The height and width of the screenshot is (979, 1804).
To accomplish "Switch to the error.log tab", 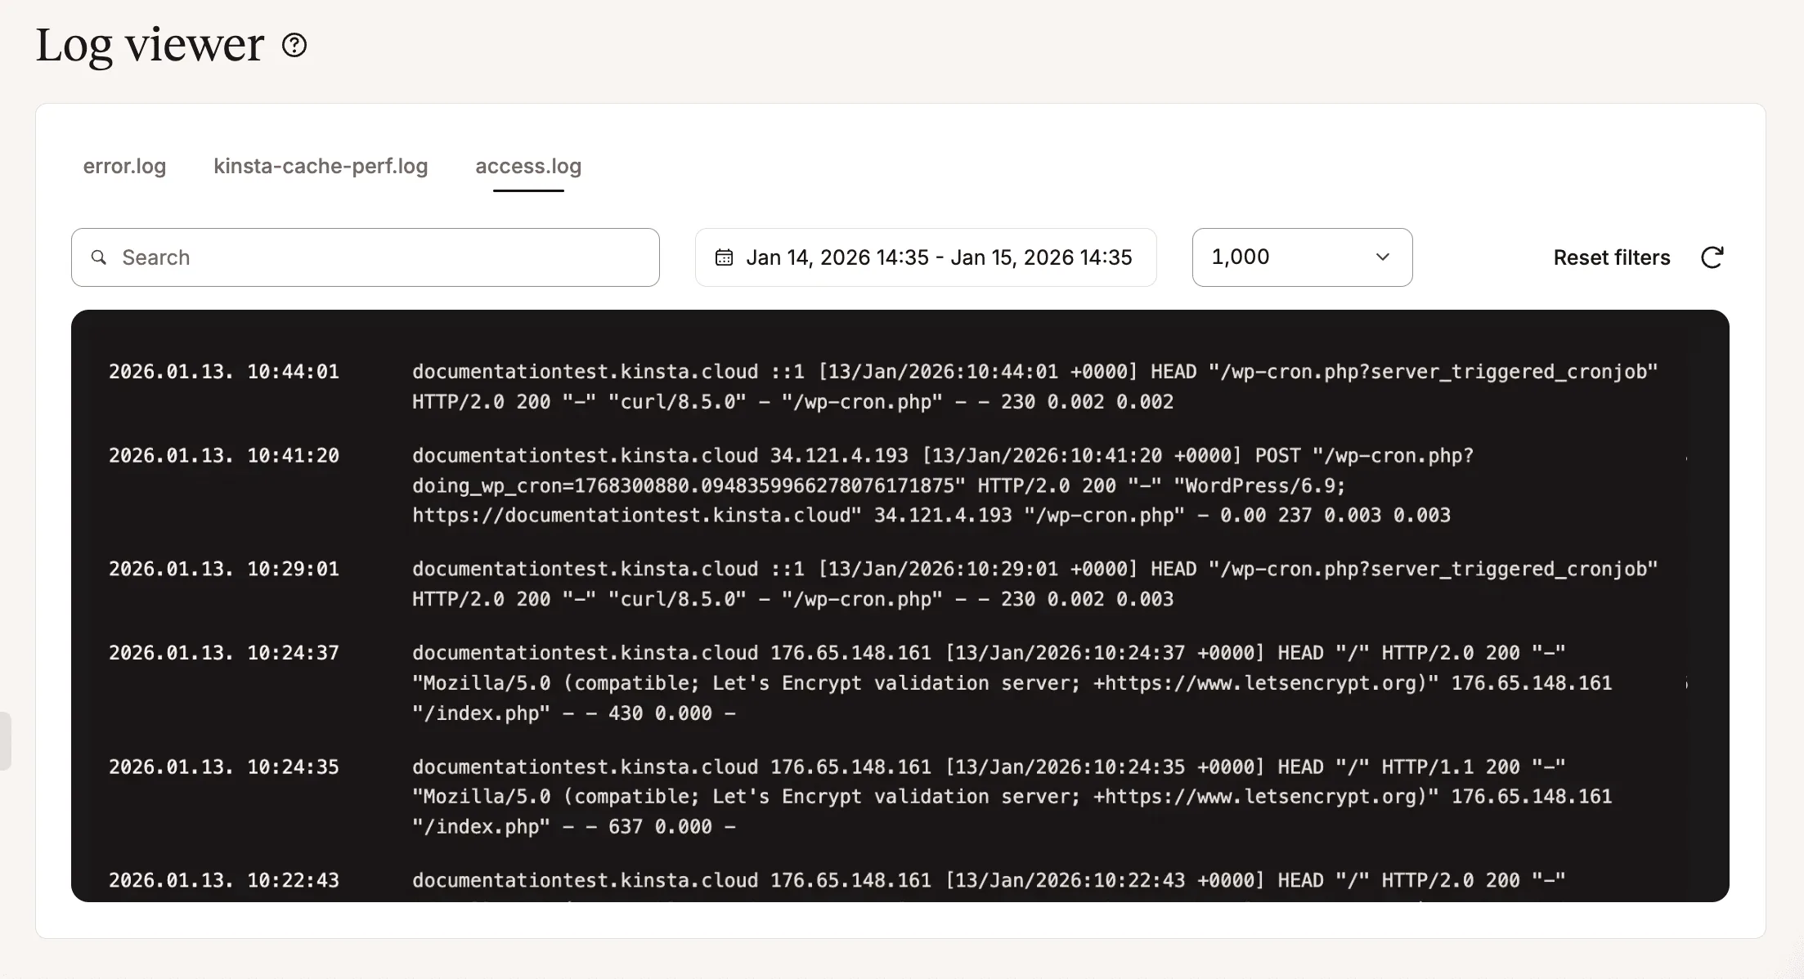I will tap(124, 166).
